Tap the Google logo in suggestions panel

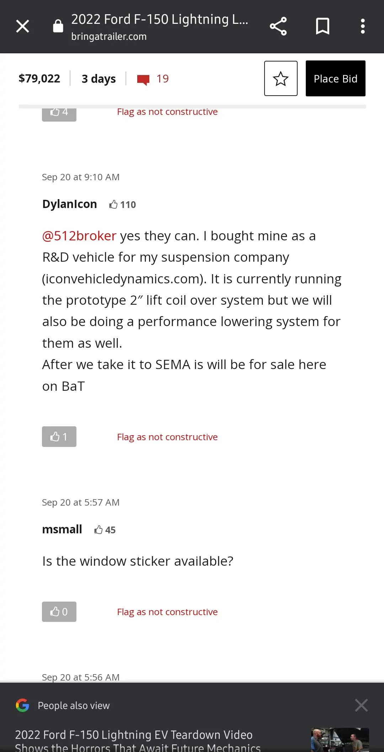[22, 705]
